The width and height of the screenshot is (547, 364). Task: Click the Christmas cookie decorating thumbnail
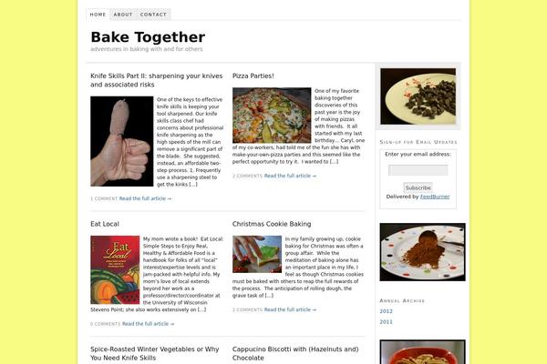[x=257, y=254]
